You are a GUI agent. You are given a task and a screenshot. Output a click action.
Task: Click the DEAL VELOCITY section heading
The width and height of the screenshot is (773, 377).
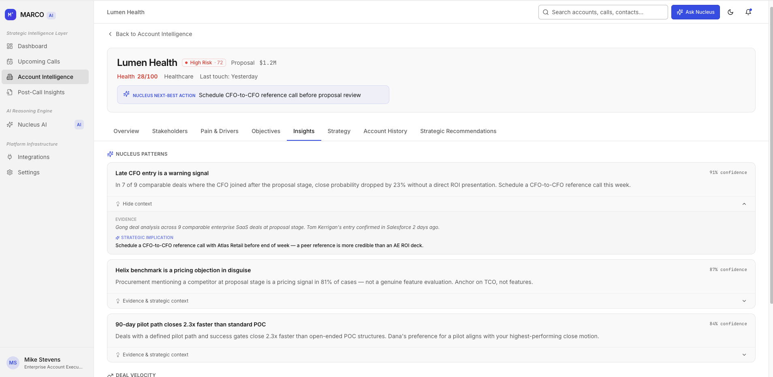(x=136, y=375)
